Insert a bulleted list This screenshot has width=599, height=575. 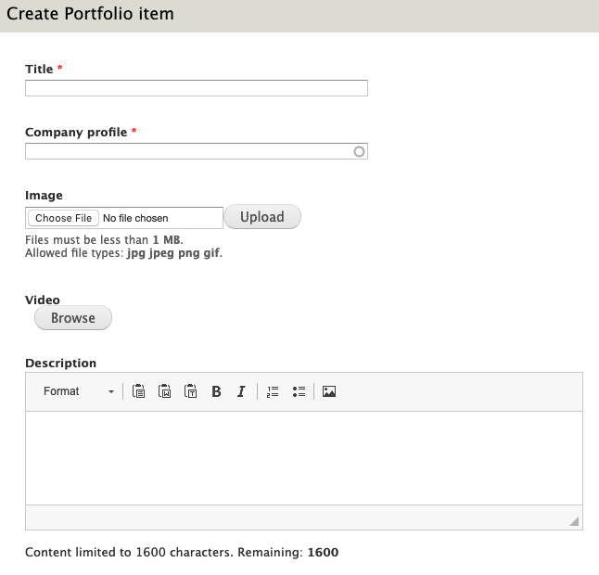[299, 391]
